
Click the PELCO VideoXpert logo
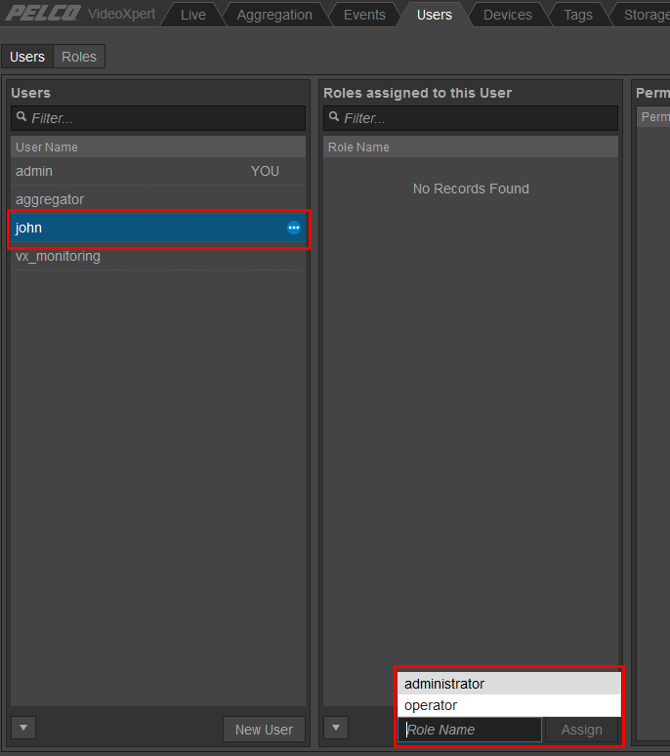[80, 14]
